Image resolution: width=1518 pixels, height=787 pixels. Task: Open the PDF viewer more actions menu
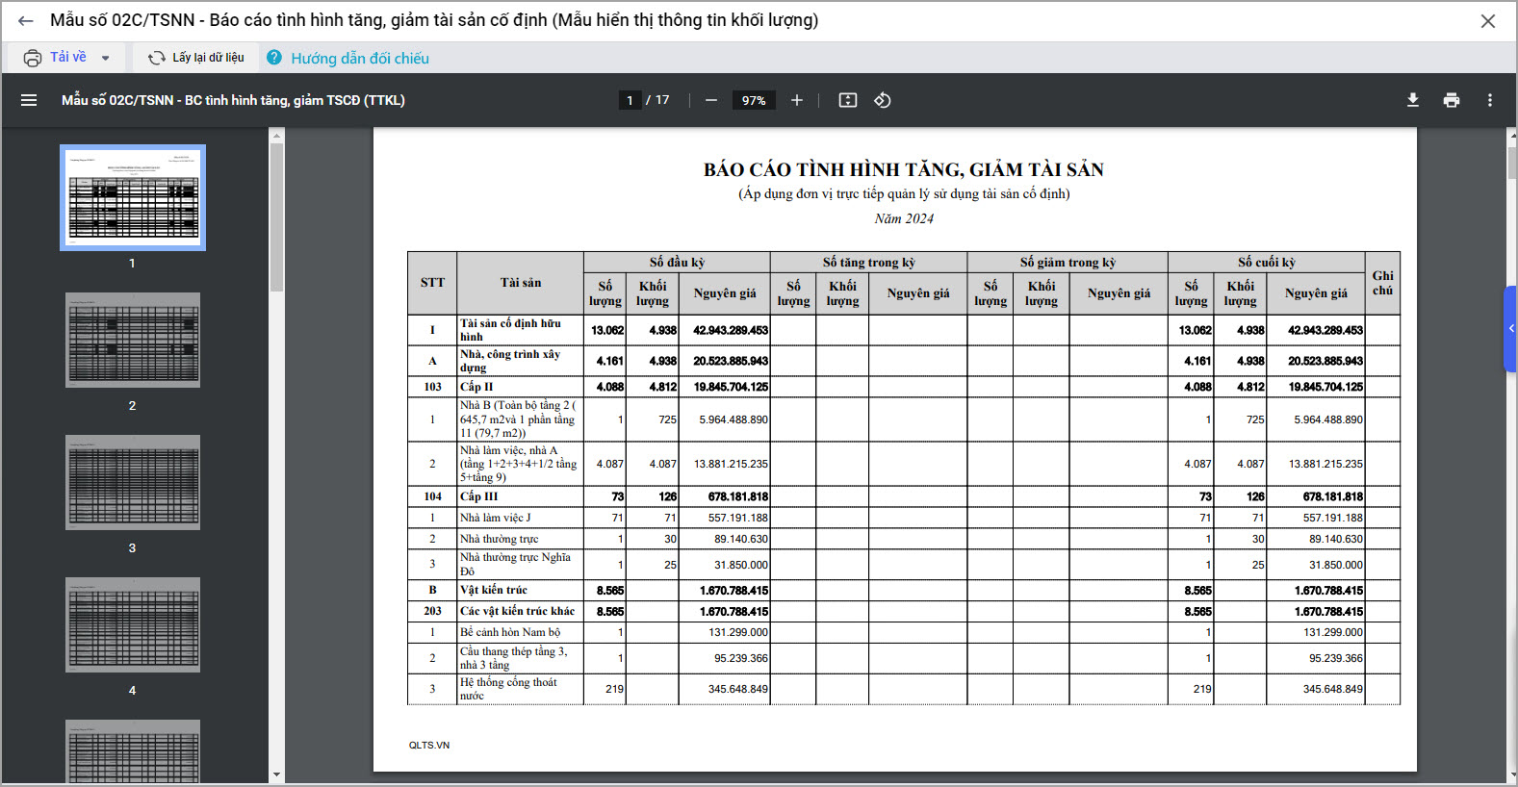click(1490, 100)
